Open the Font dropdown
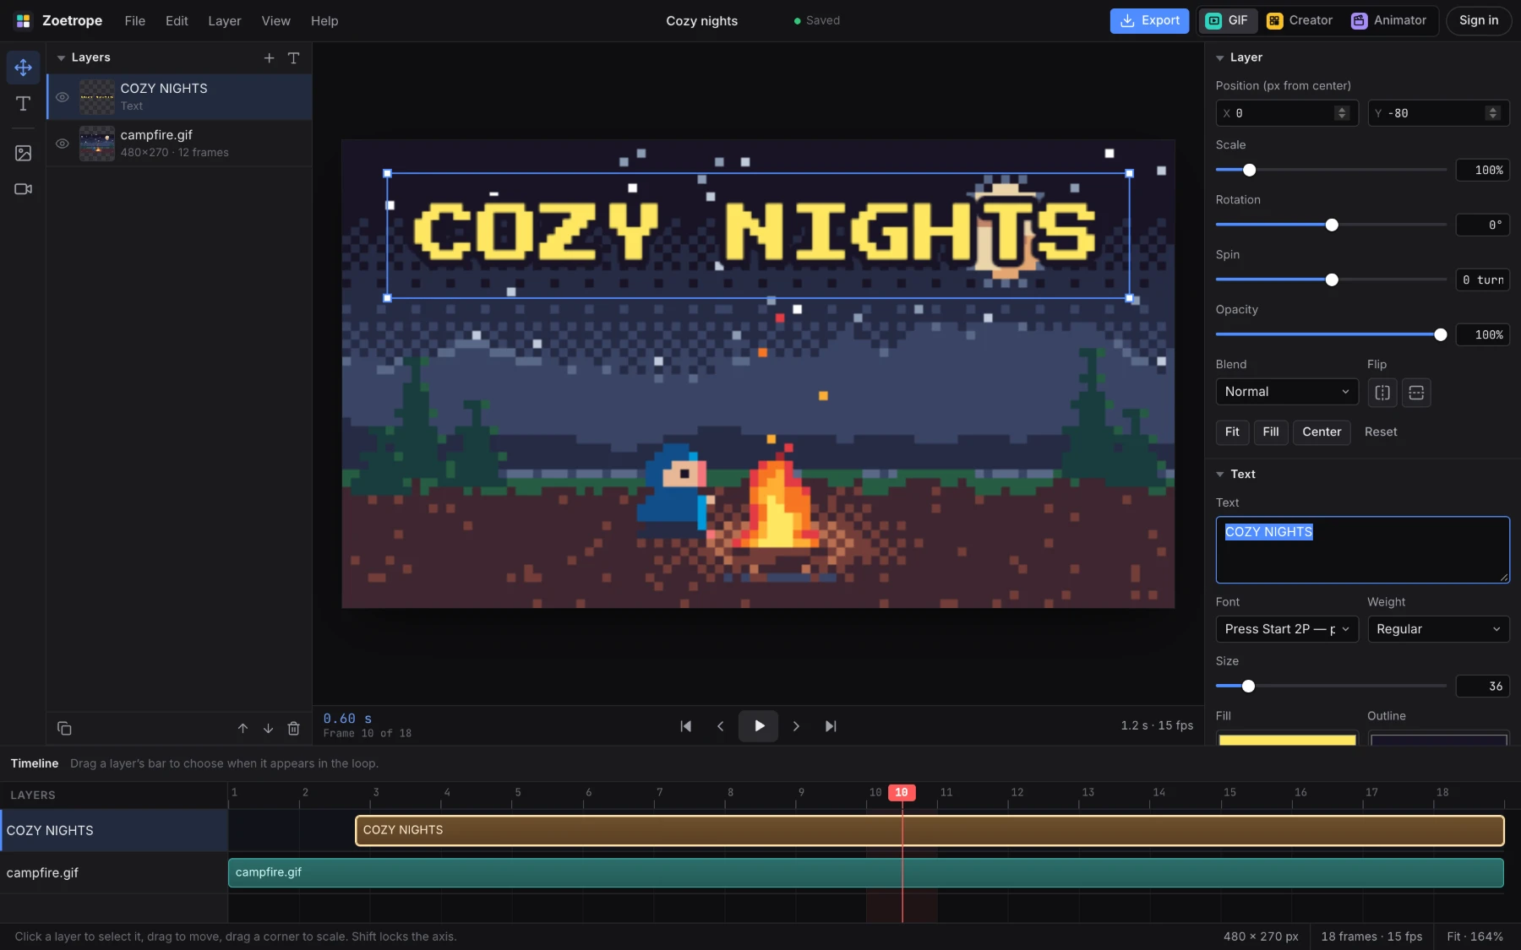 point(1286,629)
